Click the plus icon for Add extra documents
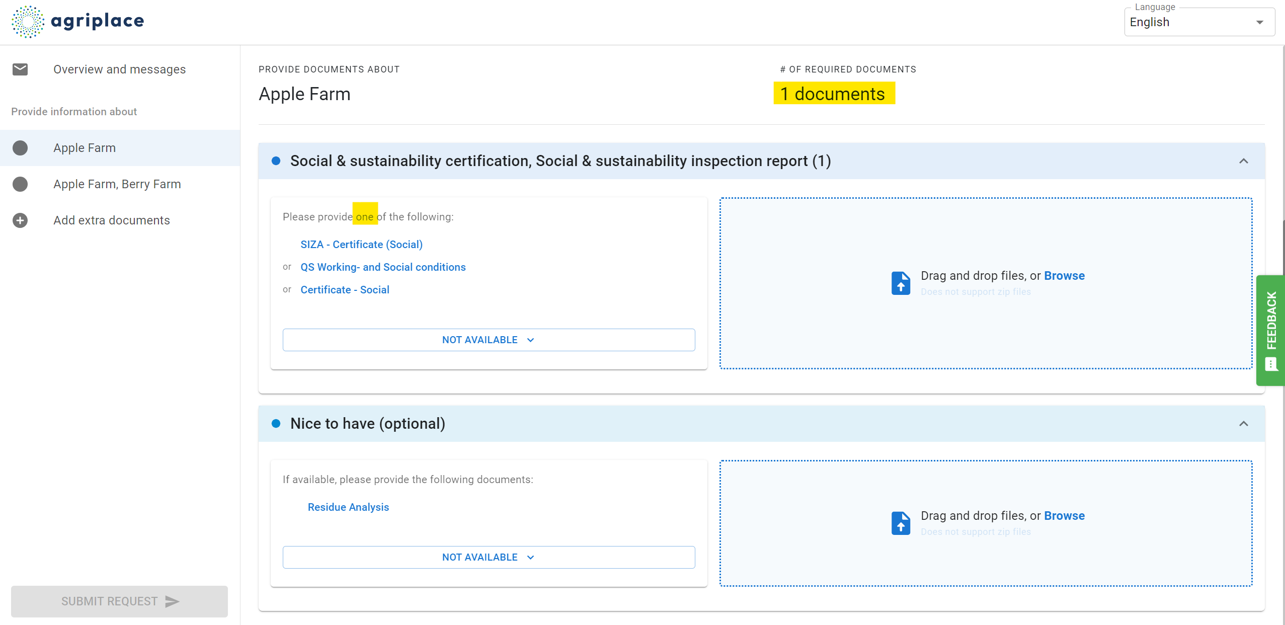 coord(20,220)
